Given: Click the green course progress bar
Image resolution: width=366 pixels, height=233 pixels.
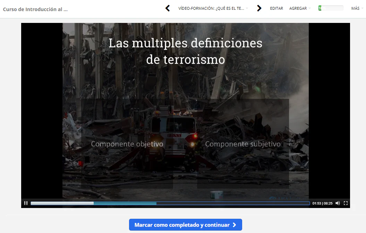Looking at the screenshot, I should [331, 8].
